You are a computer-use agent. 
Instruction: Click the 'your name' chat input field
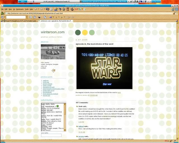[x=51, y=135]
